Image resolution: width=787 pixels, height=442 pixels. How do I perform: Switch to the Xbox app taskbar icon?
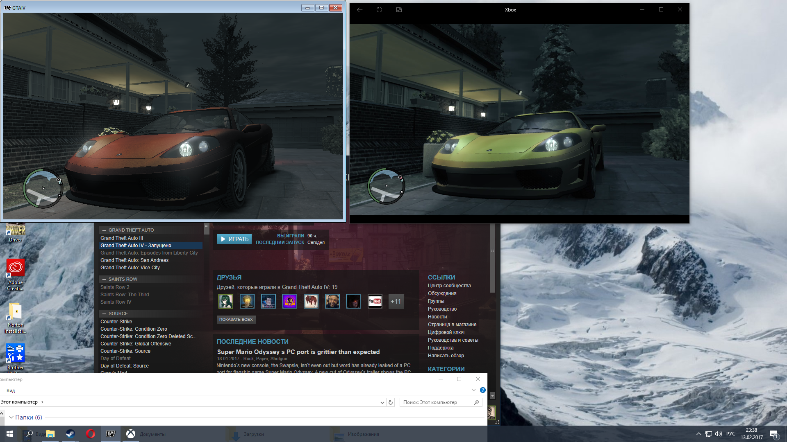(131, 434)
